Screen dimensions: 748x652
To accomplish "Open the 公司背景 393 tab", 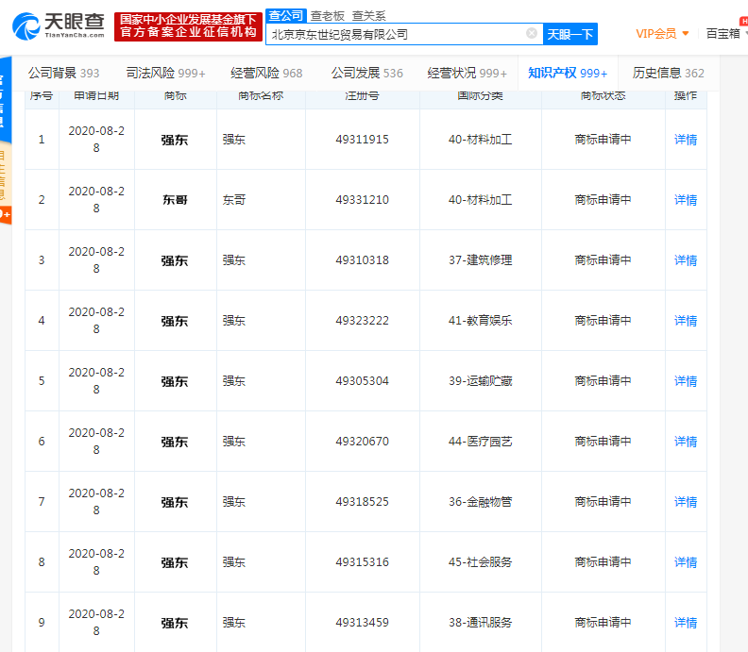I will pos(63,73).
